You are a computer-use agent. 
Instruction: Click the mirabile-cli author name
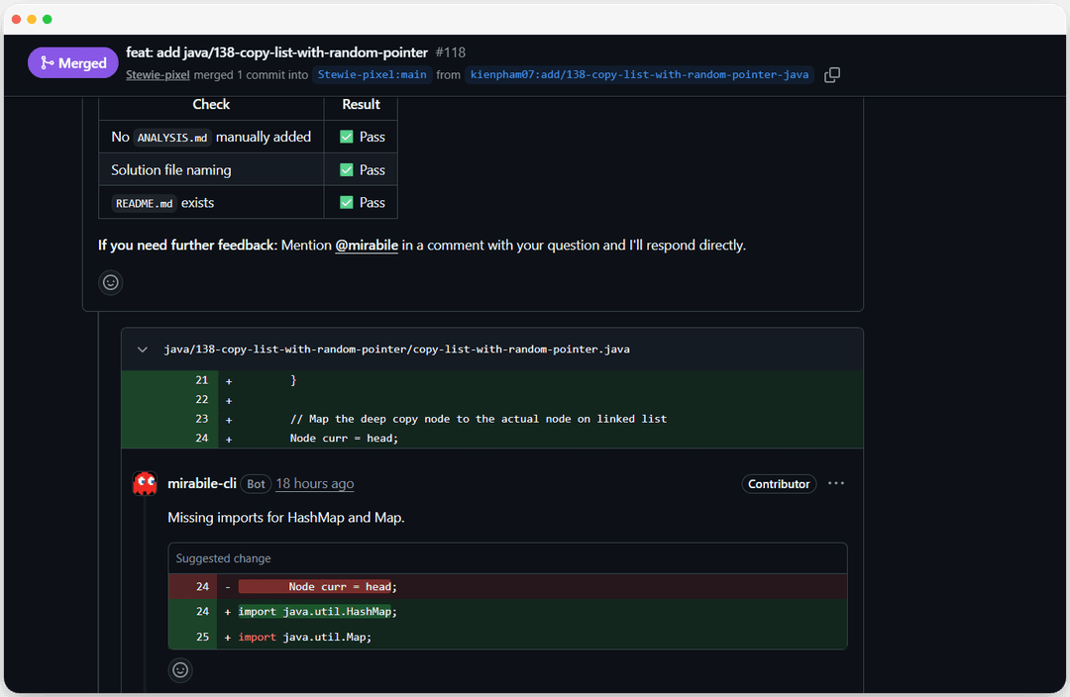(x=202, y=483)
